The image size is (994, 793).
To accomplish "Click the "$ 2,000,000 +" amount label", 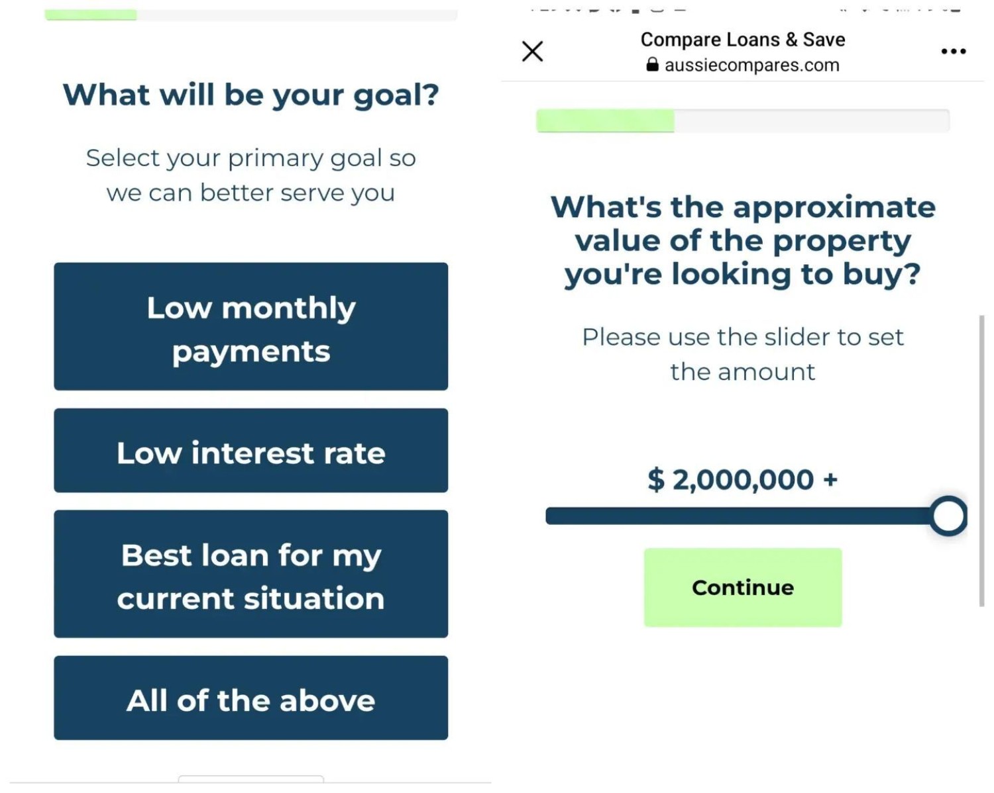I will point(742,479).
